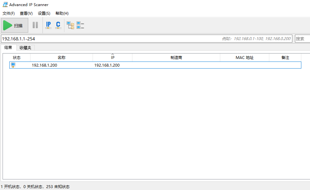Click the 搜索 search box
The image size is (310, 190).
303,39
